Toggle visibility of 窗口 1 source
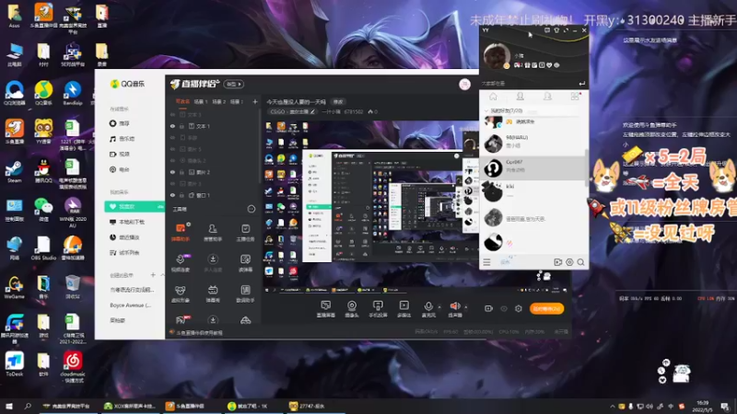 (172, 195)
